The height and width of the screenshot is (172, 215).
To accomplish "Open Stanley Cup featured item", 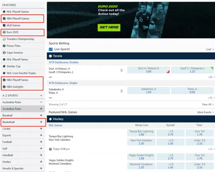I will tap(23, 66).
